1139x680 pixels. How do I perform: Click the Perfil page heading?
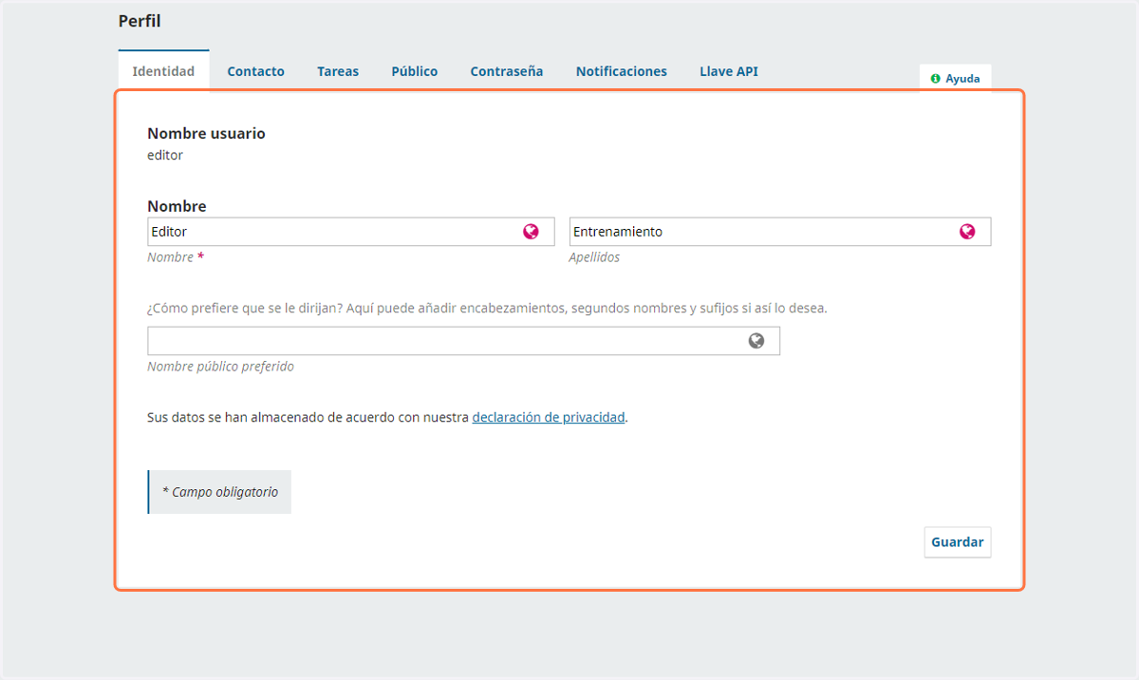coord(140,21)
